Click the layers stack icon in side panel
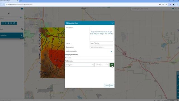179x101 pixels. coord(22,9)
